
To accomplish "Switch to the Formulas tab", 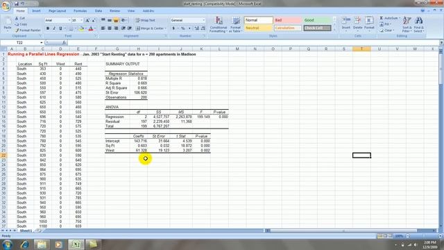I will tap(80, 11).
